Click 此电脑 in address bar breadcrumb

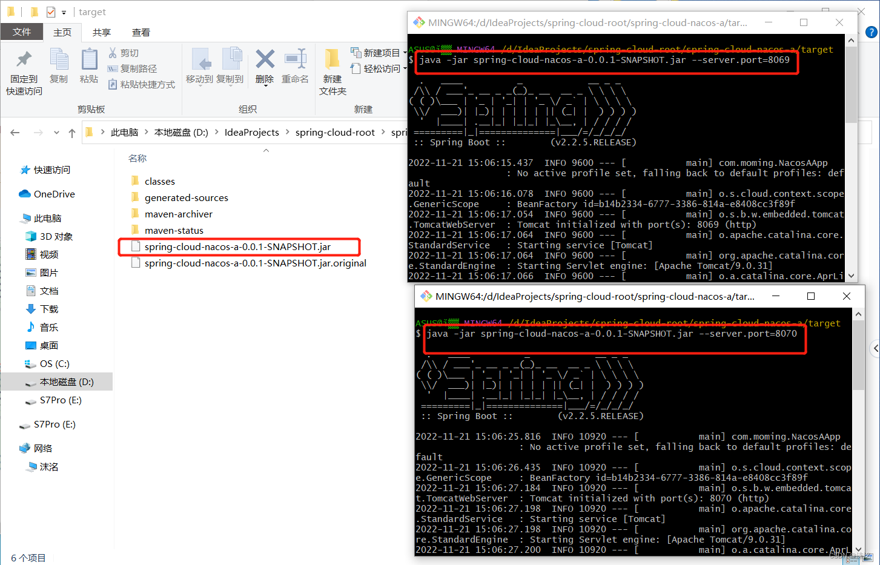(x=124, y=132)
